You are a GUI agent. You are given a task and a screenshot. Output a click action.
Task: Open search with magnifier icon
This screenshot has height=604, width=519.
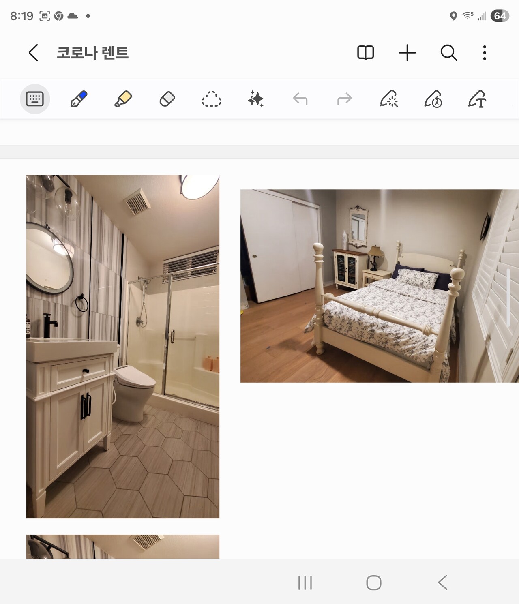pyautogui.click(x=448, y=53)
